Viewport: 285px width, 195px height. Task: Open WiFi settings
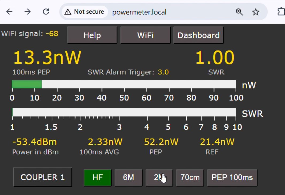(x=145, y=35)
